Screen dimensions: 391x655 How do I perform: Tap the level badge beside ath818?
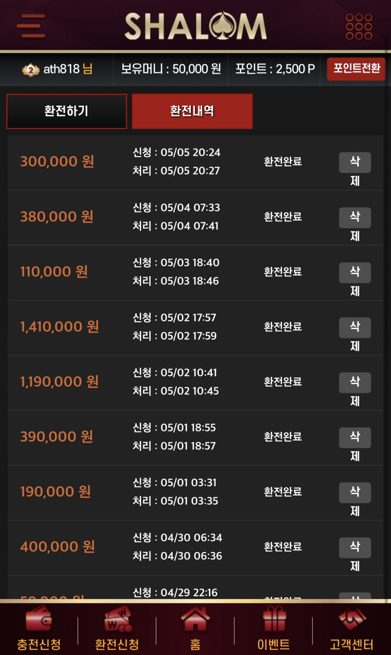tap(30, 70)
